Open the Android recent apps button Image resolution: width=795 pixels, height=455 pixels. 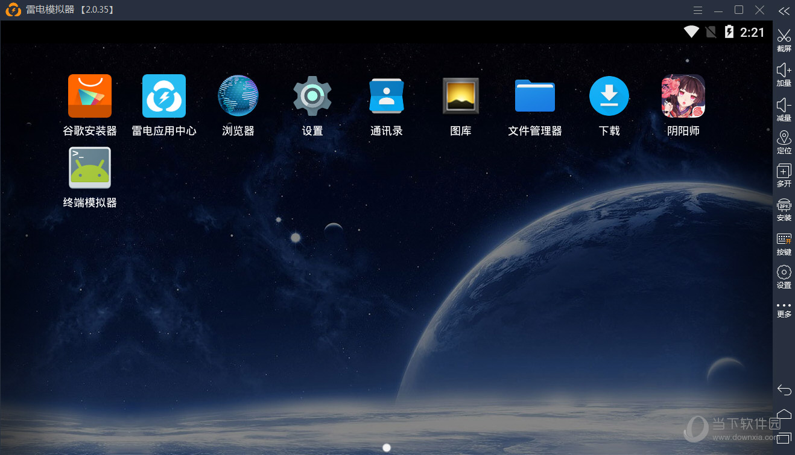tap(784, 437)
